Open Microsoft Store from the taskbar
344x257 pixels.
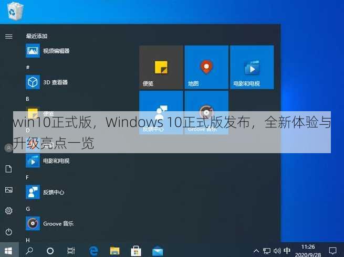tap(136, 251)
